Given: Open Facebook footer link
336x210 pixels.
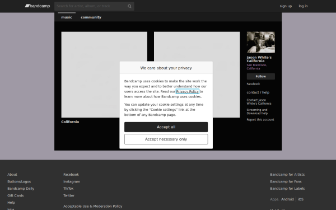Looking at the screenshot, I should (71, 174).
